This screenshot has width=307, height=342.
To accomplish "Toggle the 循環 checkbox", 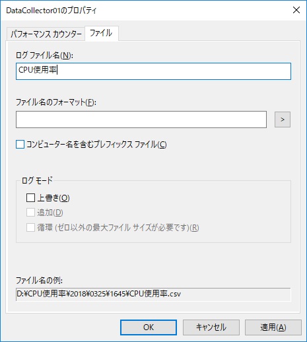I will [30, 227].
